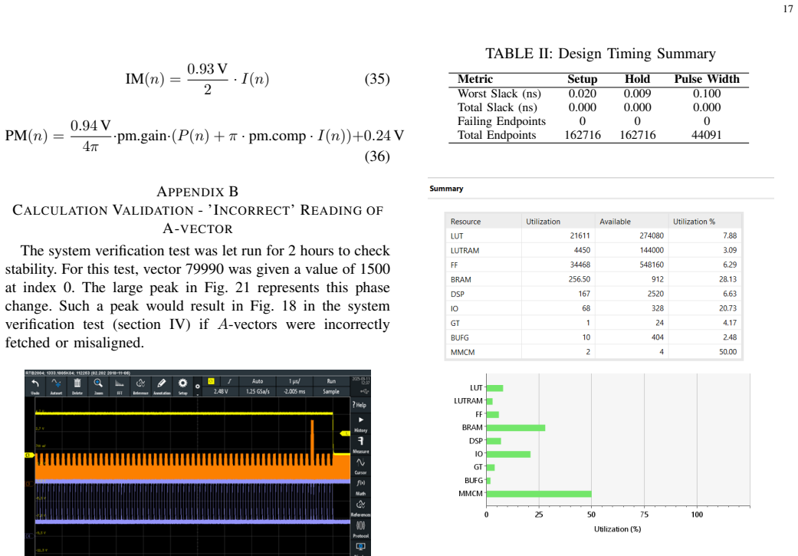
Task: Click BRAM utilization value 256.50
Action: pos(580,279)
